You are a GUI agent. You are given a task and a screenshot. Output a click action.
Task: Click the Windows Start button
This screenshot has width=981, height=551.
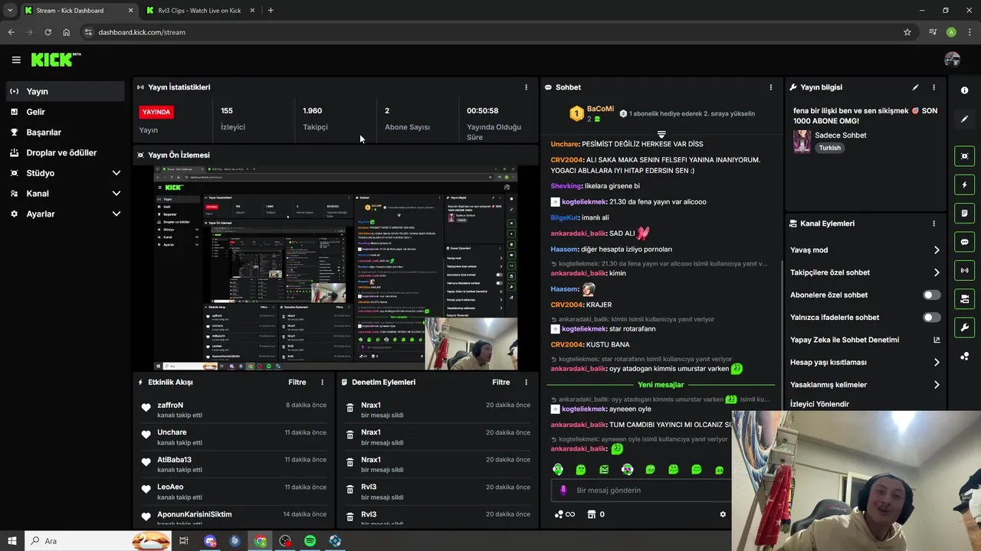pyautogui.click(x=12, y=541)
